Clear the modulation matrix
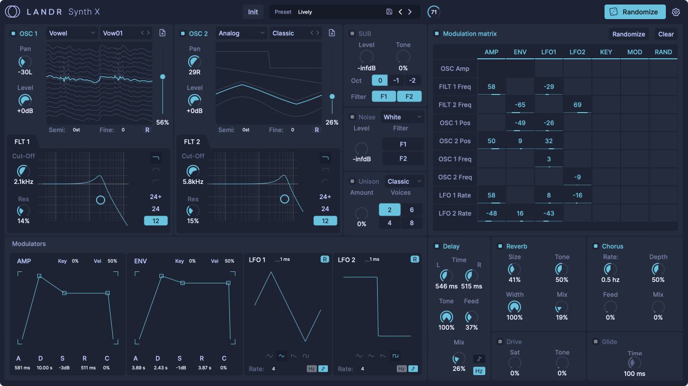Image resolution: width=688 pixels, height=386 pixels. pos(665,34)
